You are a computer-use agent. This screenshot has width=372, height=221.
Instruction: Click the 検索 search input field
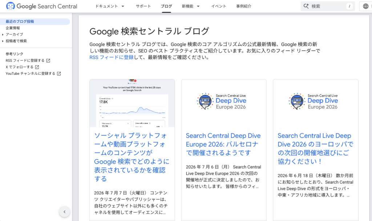(x=328, y=6)
